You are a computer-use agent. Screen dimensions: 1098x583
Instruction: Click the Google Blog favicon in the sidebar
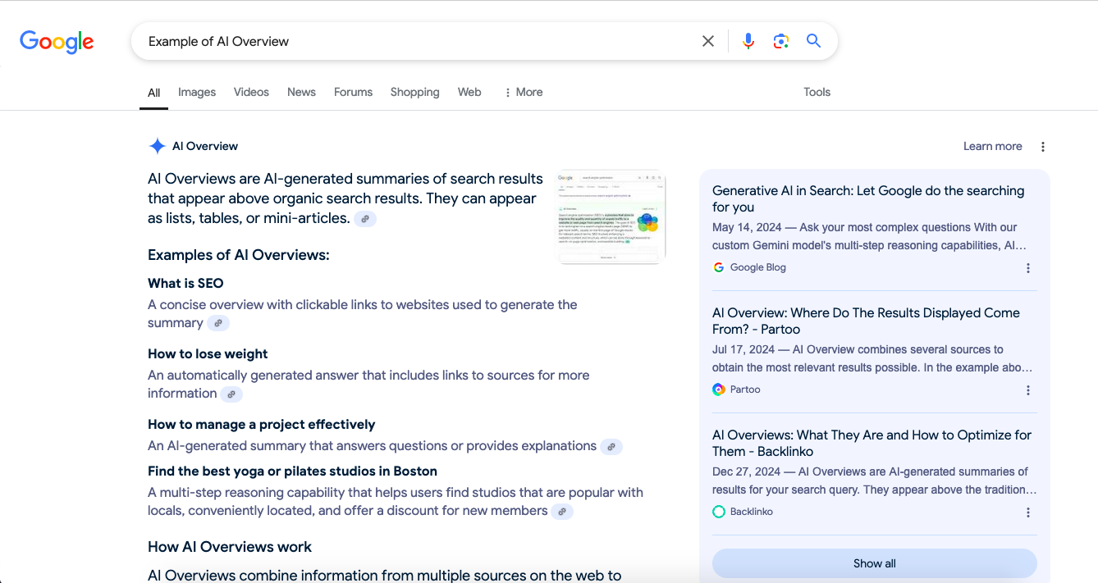[x=719, y=267]
